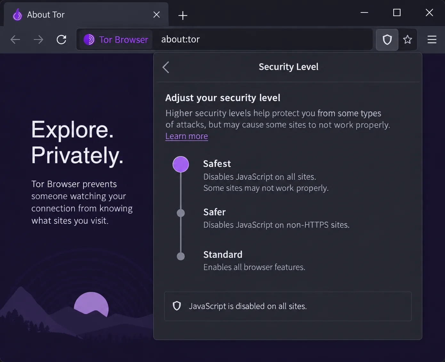Click shield icon beside JavaScript disabled notice

tap(177, 306)
